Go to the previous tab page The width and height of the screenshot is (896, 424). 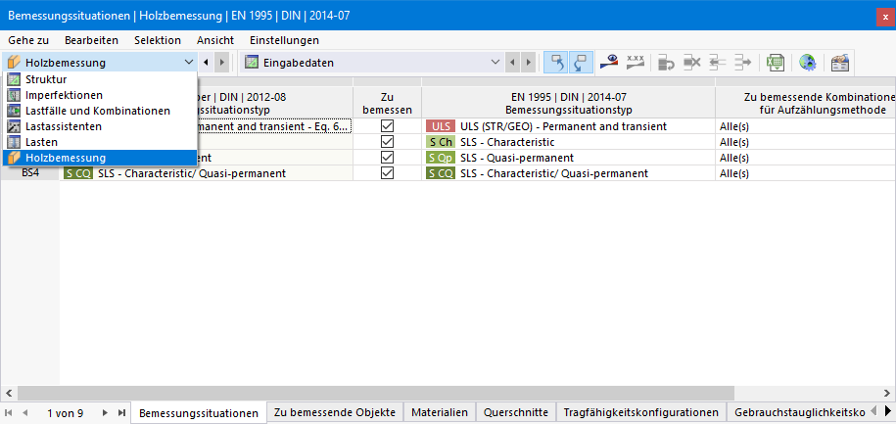pyautogui.click(x=24, y=412)
